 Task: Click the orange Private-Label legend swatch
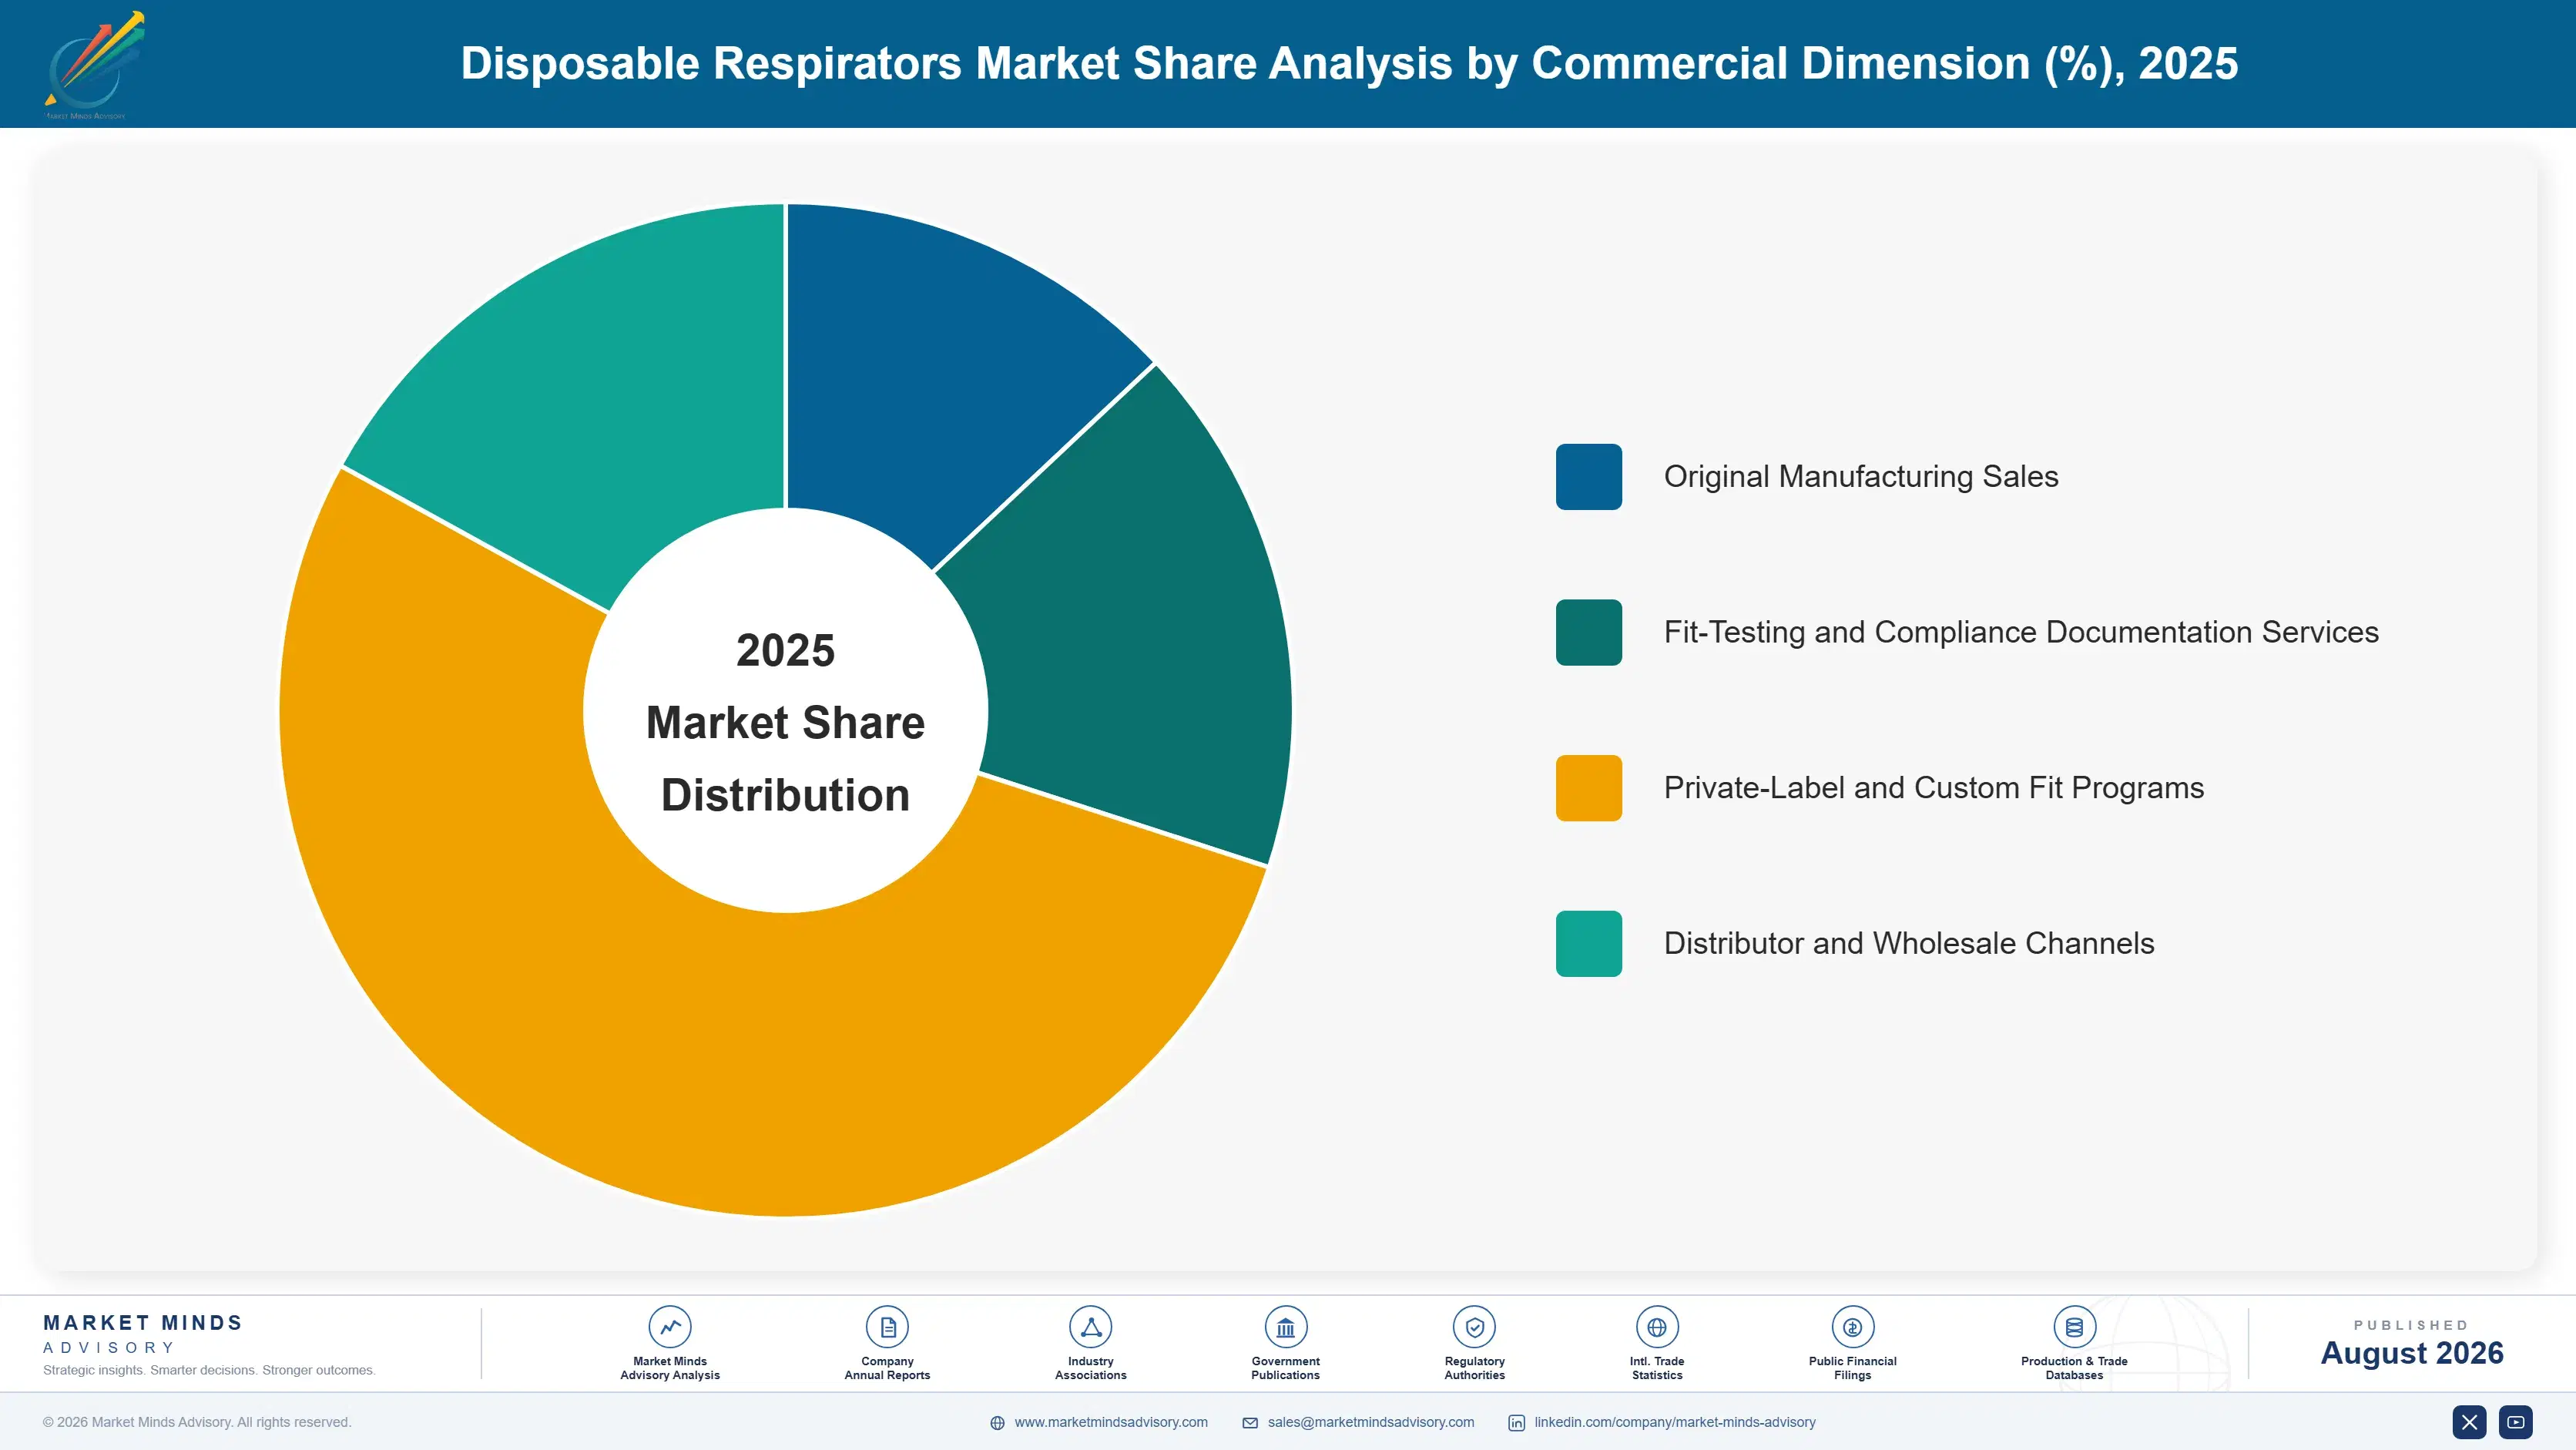click(x=1589, y=788)
